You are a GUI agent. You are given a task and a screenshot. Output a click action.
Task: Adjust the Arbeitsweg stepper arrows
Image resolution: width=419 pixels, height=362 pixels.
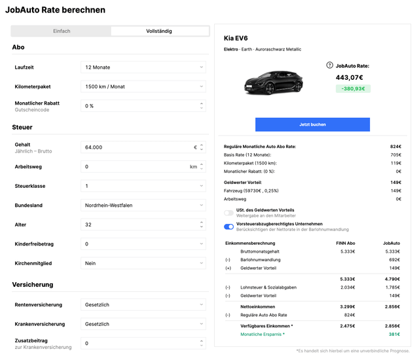coord(202,167)
